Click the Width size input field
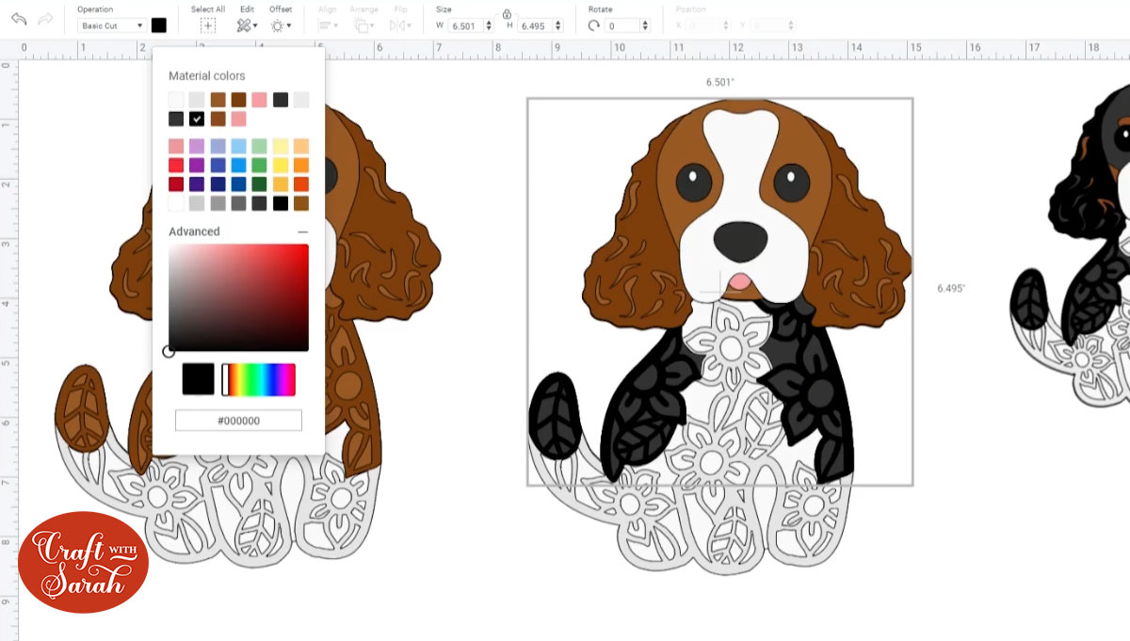This screenshot has height=641, width=1130. point(466,25)
